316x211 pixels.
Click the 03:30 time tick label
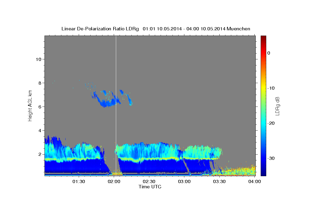[x=220, y=181]
